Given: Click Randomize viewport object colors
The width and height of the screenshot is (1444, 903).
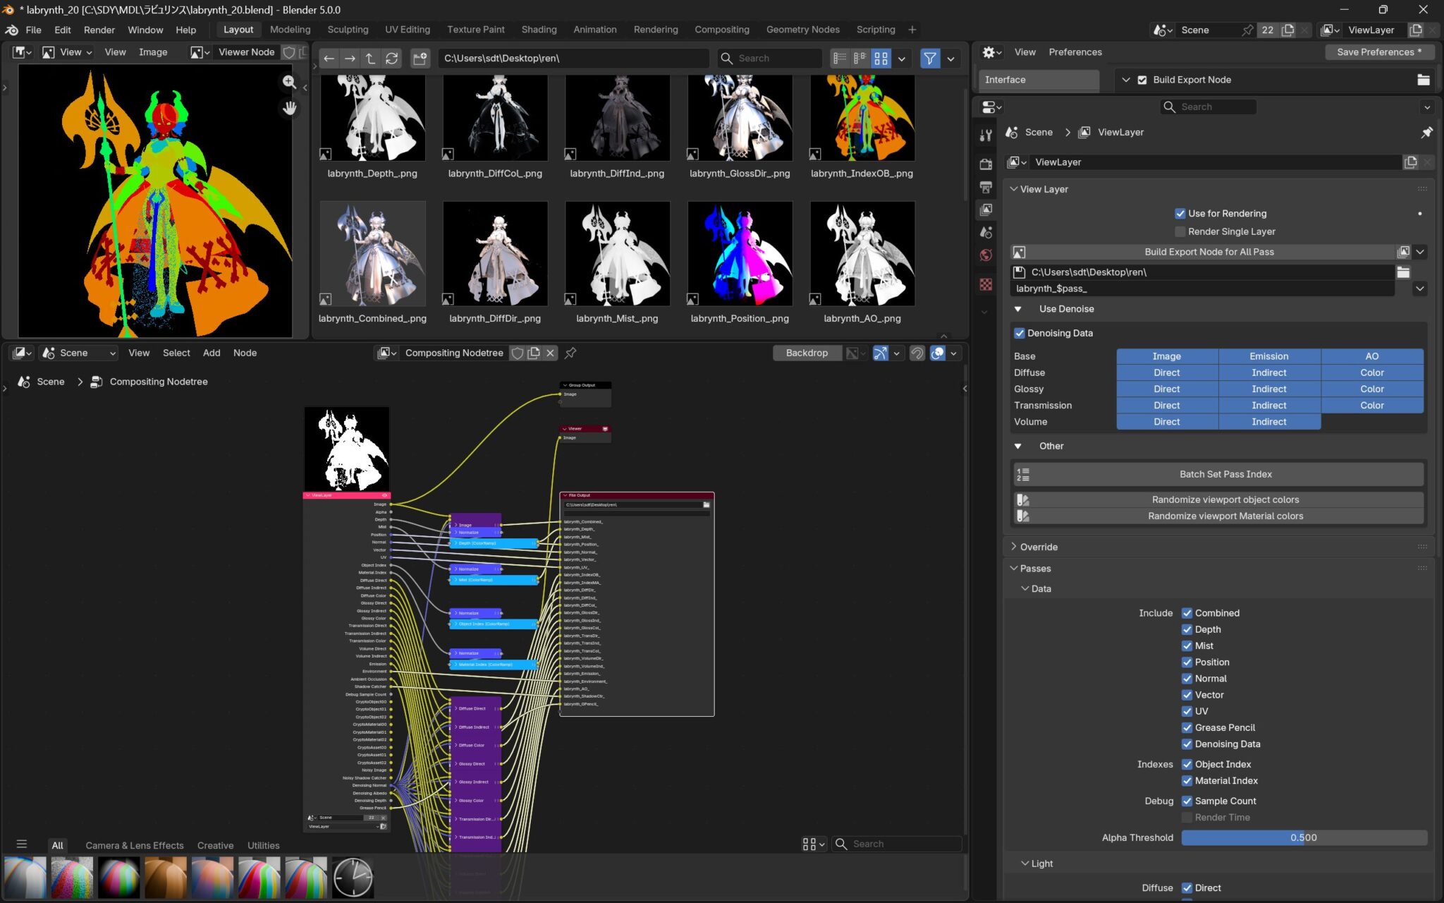Looking at the screenshot, I should [1225, 499].
